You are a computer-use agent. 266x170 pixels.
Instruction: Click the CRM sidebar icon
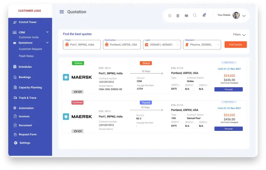pyautogui.click(x=15, y=32)
